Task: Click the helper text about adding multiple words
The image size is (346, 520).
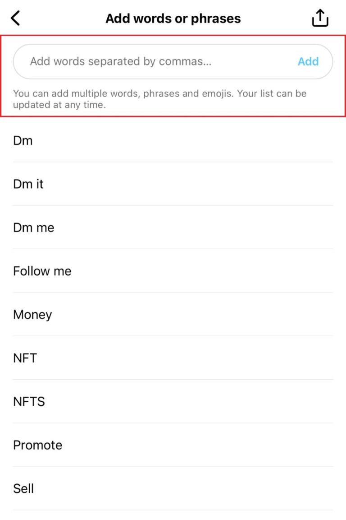Action: pyautogui.click(x=160, y=99)
